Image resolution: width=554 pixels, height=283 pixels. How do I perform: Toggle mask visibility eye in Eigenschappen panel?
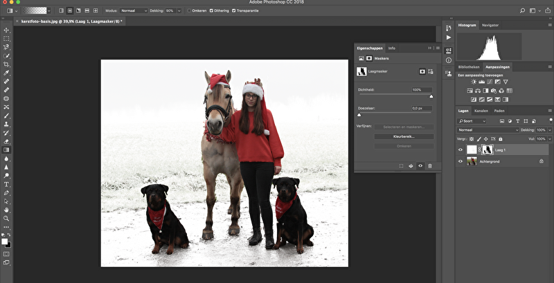[x=420, y=166]
